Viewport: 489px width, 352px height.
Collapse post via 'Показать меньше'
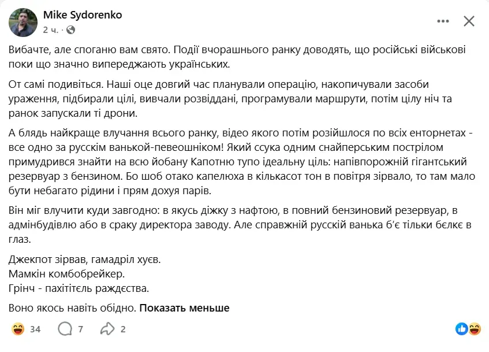(184, 308)
